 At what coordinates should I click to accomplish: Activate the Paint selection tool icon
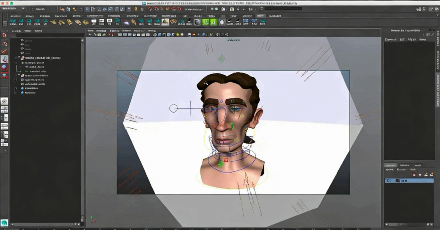[x=5, y=51]
